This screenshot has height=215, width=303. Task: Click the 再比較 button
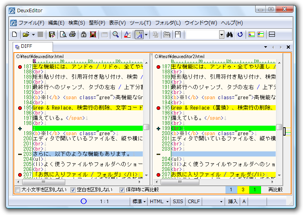pos(275,190)
